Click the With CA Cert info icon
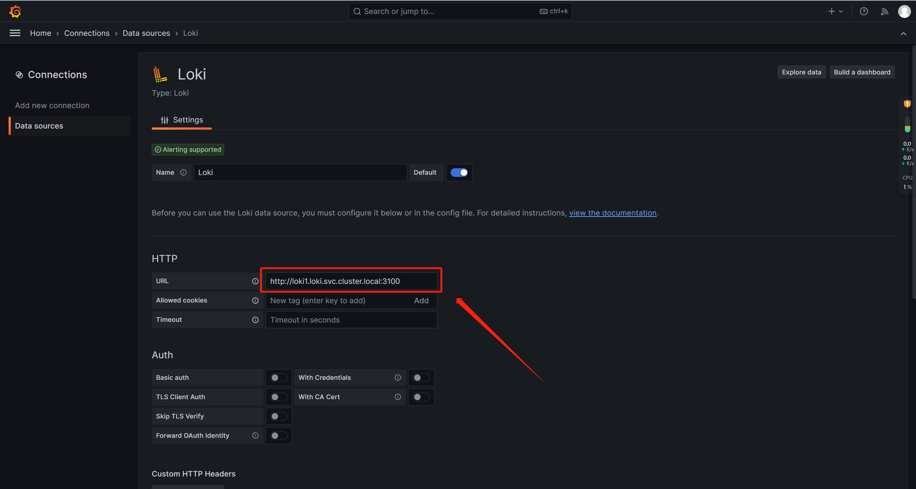The height and width of the screenshot is (489, 916). (x=398, y=397)
